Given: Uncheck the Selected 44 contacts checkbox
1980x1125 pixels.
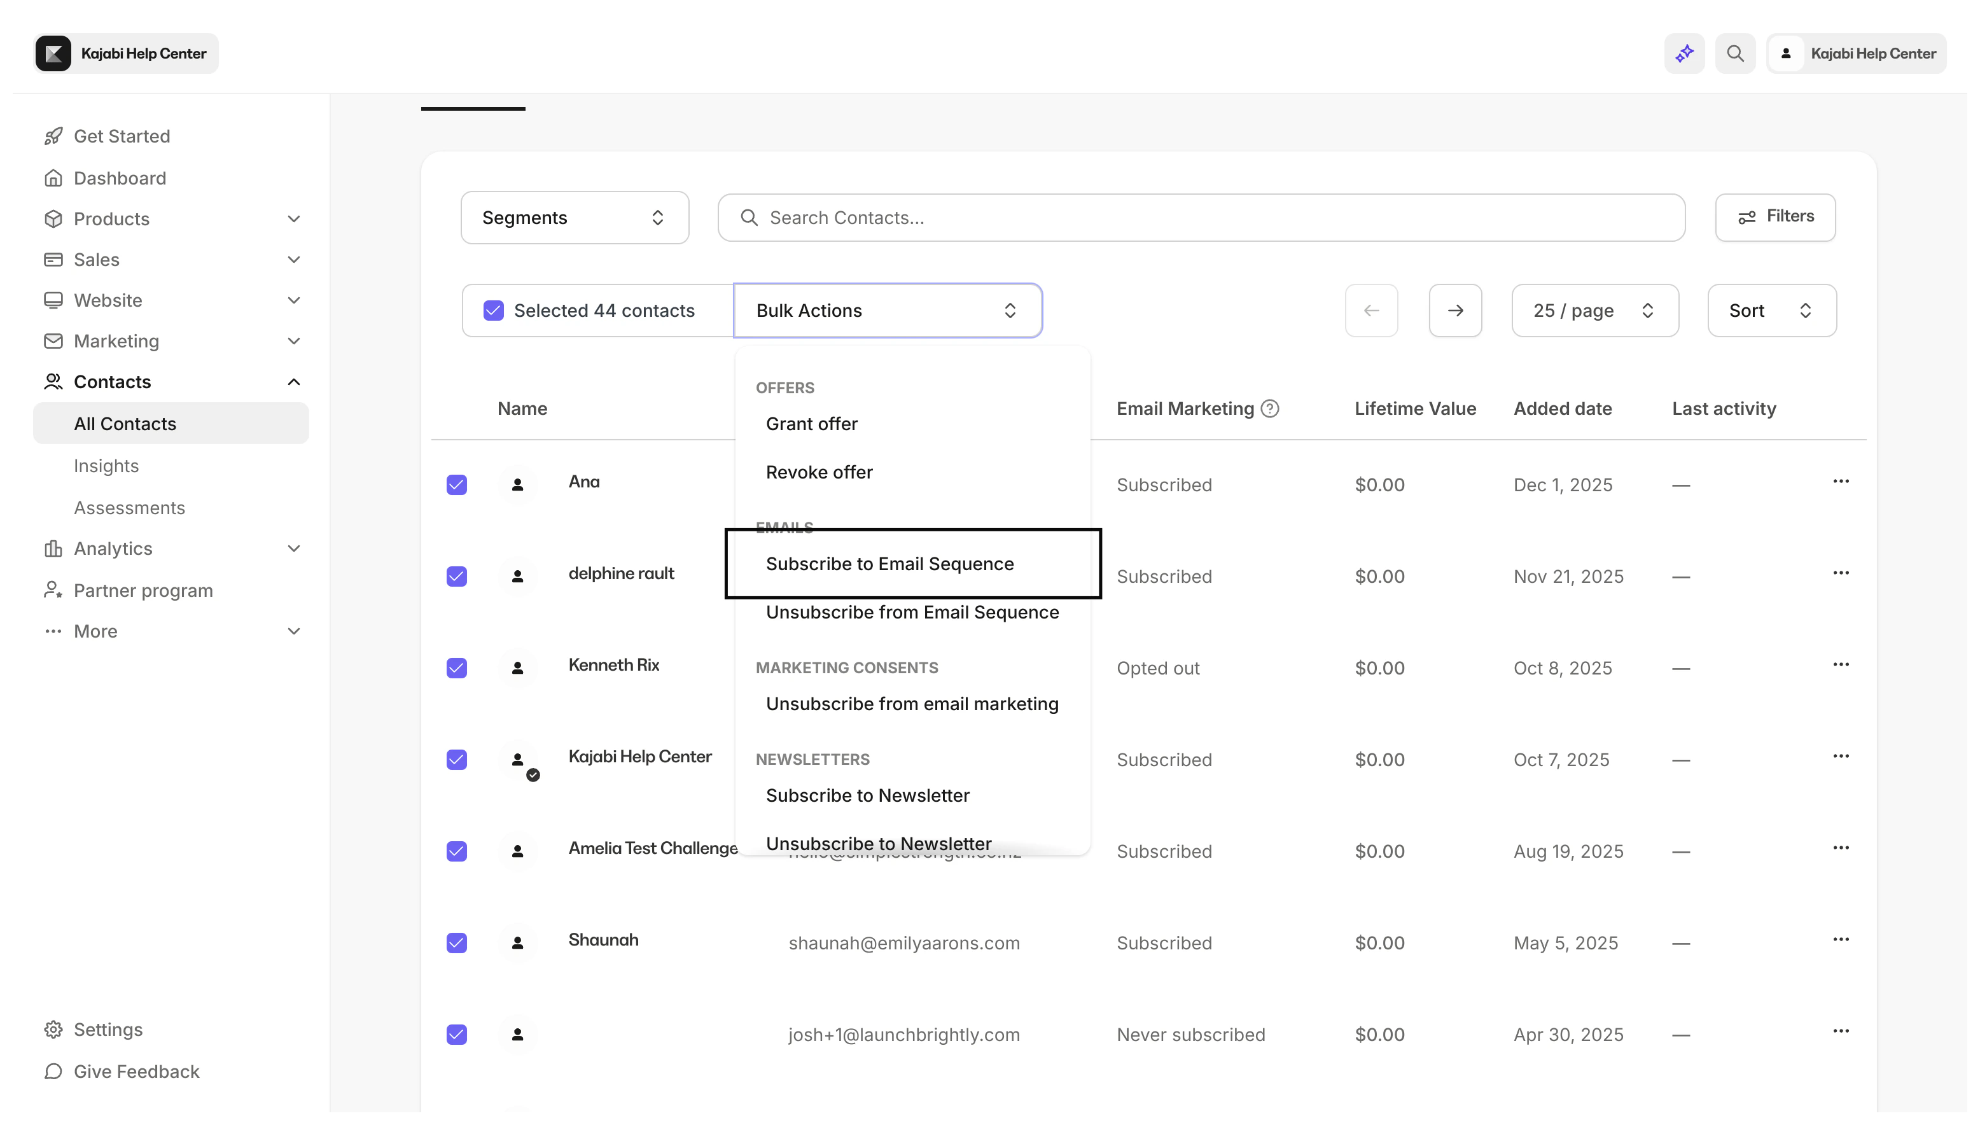Looking at the screenshot, I should coord(494,310).
